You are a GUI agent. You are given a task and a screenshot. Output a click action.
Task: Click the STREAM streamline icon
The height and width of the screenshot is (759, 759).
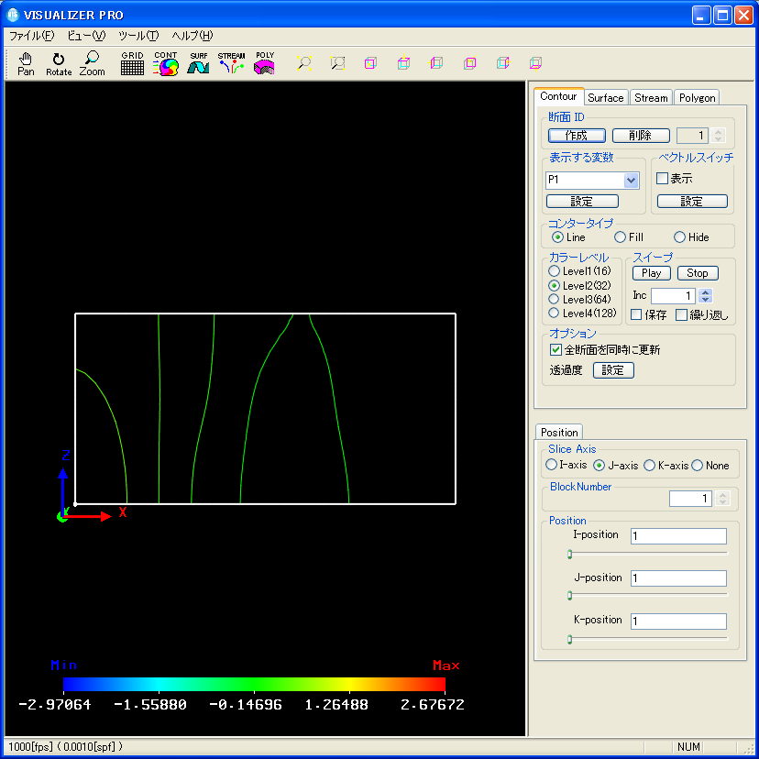click(231, 63)
